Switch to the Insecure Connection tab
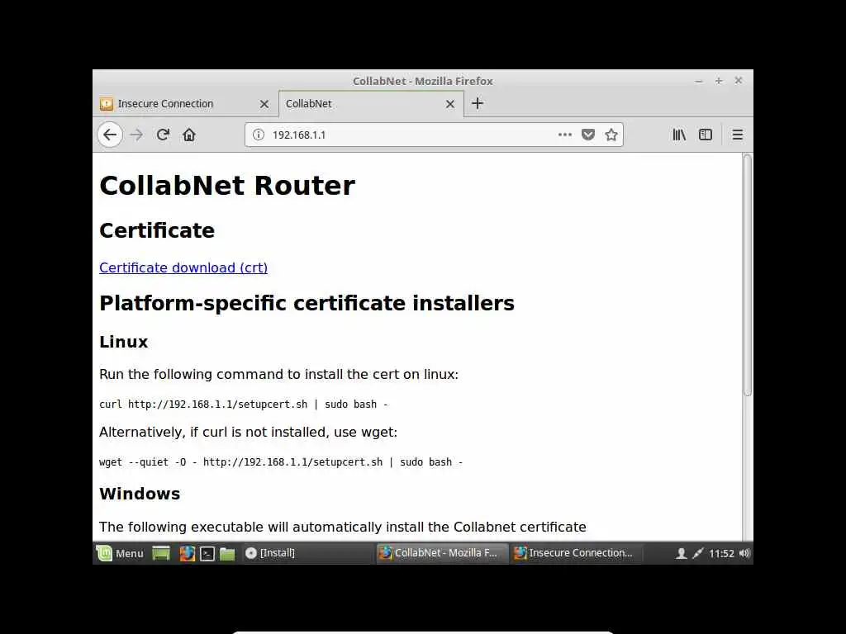 point(186,103)
